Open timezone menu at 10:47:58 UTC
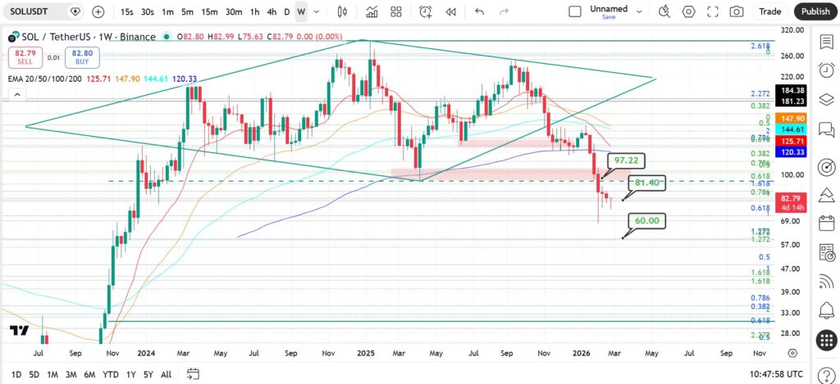Image resolution: width=840 pixels, height=384 pixels. coord(776,374)
